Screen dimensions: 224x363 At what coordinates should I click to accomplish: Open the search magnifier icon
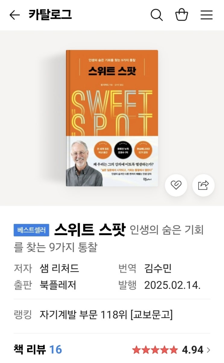coord(156,15)
